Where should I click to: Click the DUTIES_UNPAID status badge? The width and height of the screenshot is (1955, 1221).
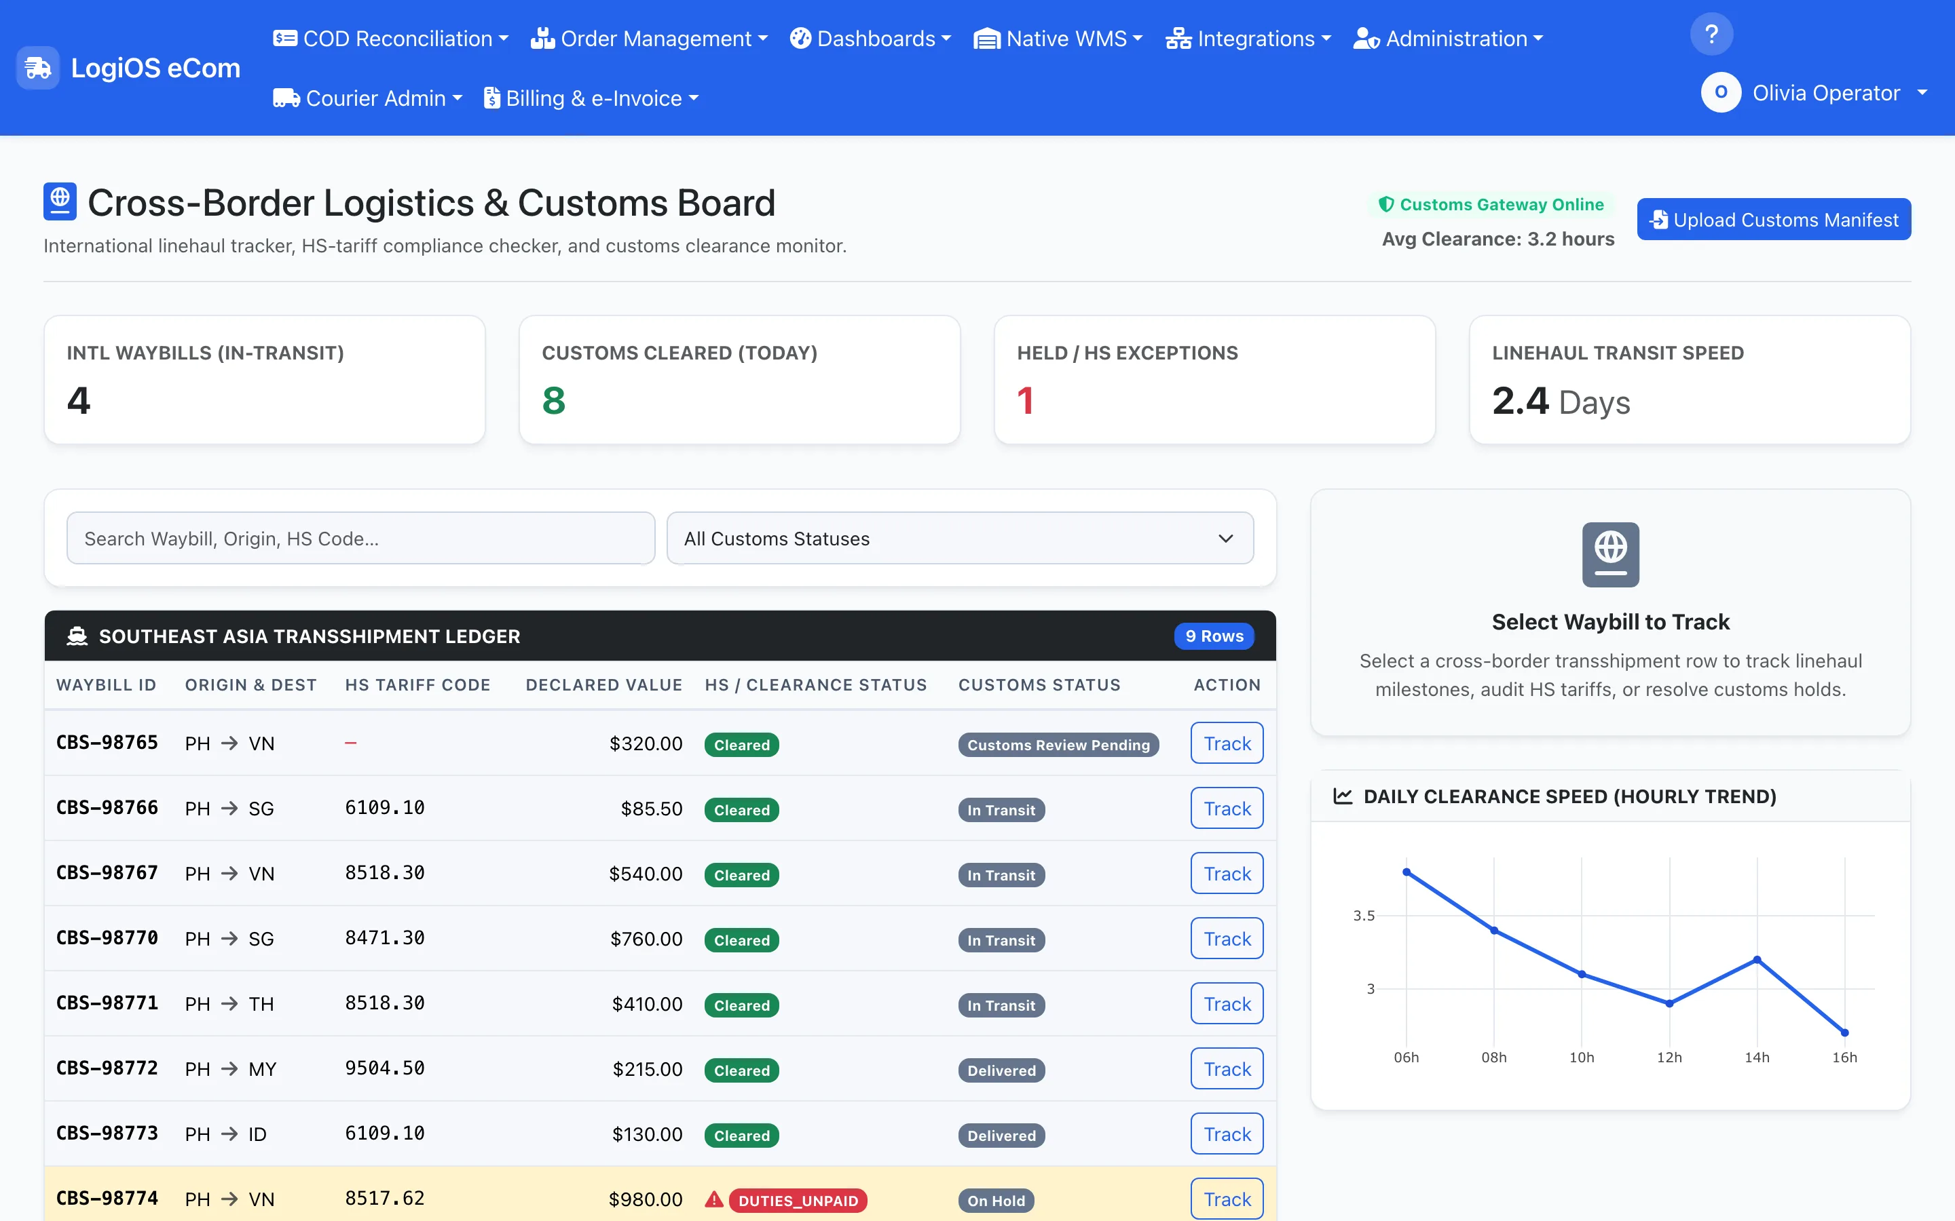(x=798, y=1200)
